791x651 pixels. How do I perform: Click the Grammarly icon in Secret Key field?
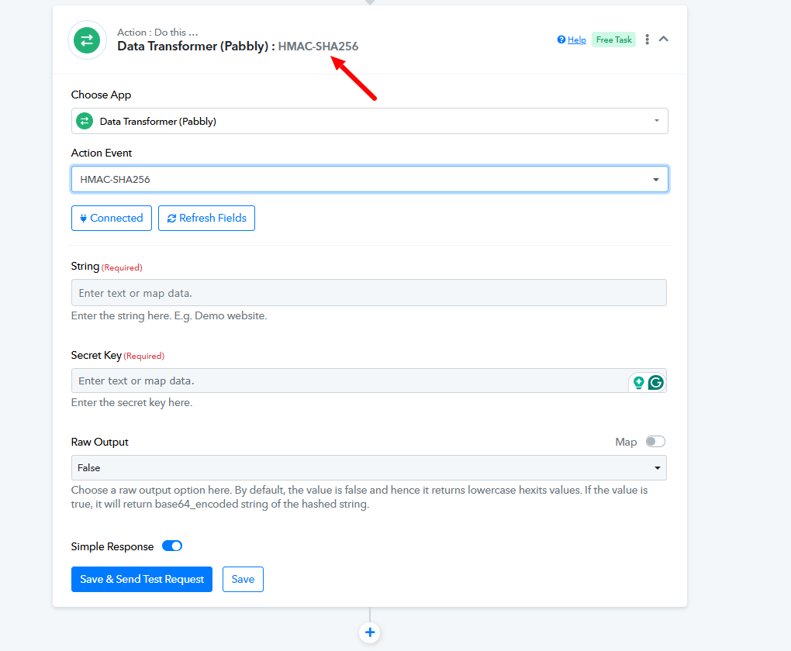tap(655, 383)
